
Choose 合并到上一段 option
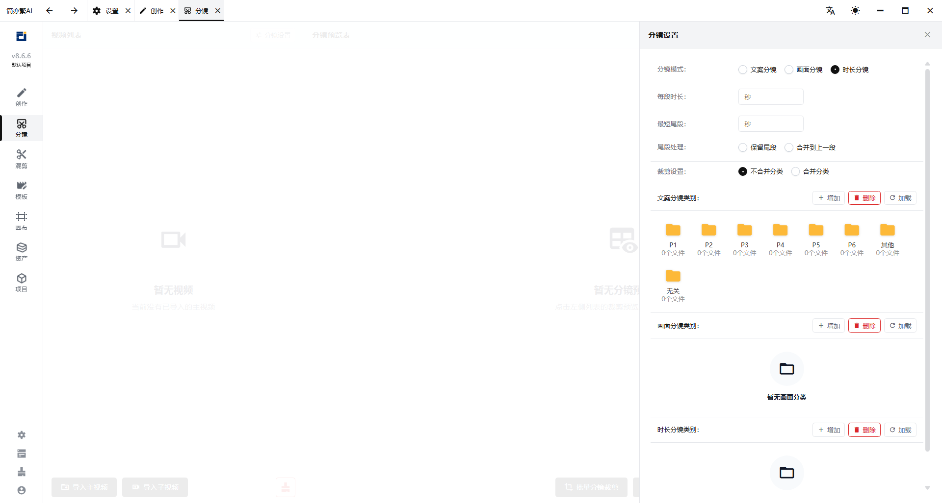pos(789,147)
